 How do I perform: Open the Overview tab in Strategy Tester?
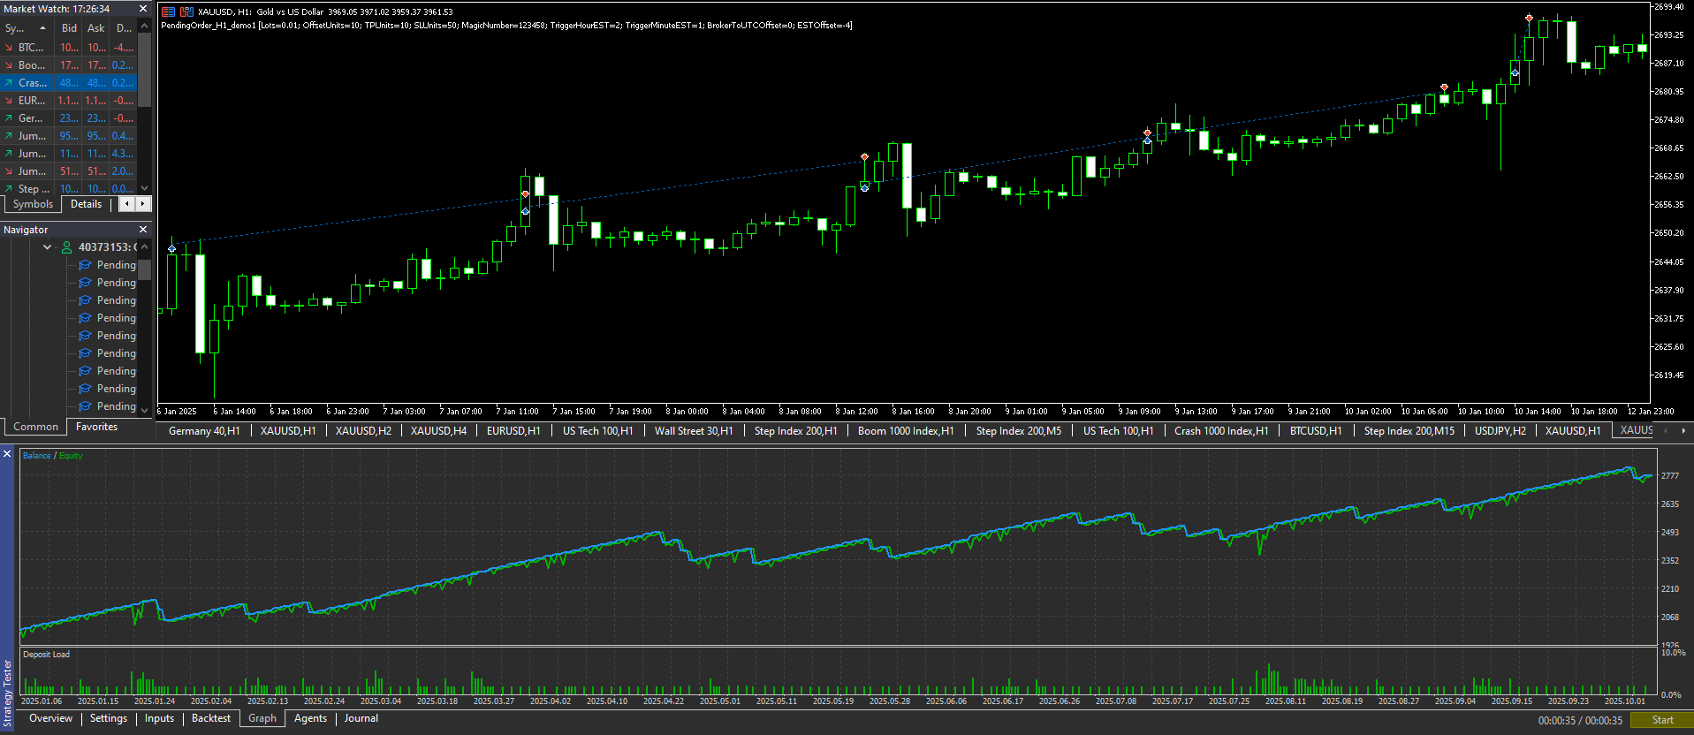coord(50,718)
